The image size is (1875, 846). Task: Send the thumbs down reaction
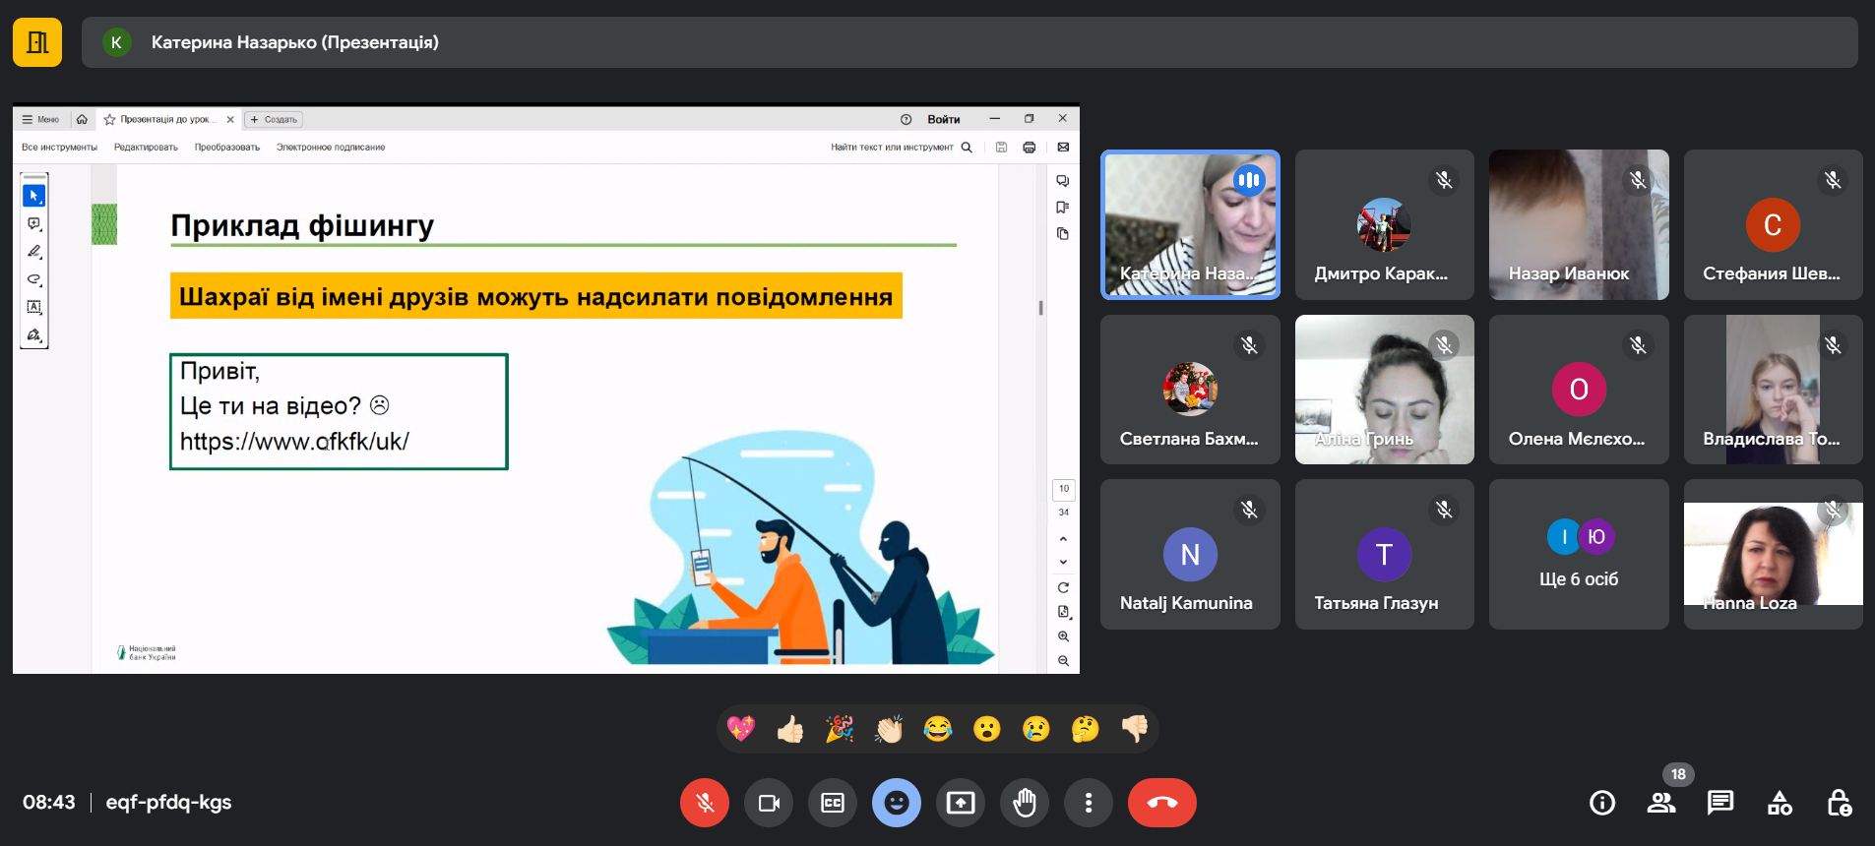(x=1134, y=729)
